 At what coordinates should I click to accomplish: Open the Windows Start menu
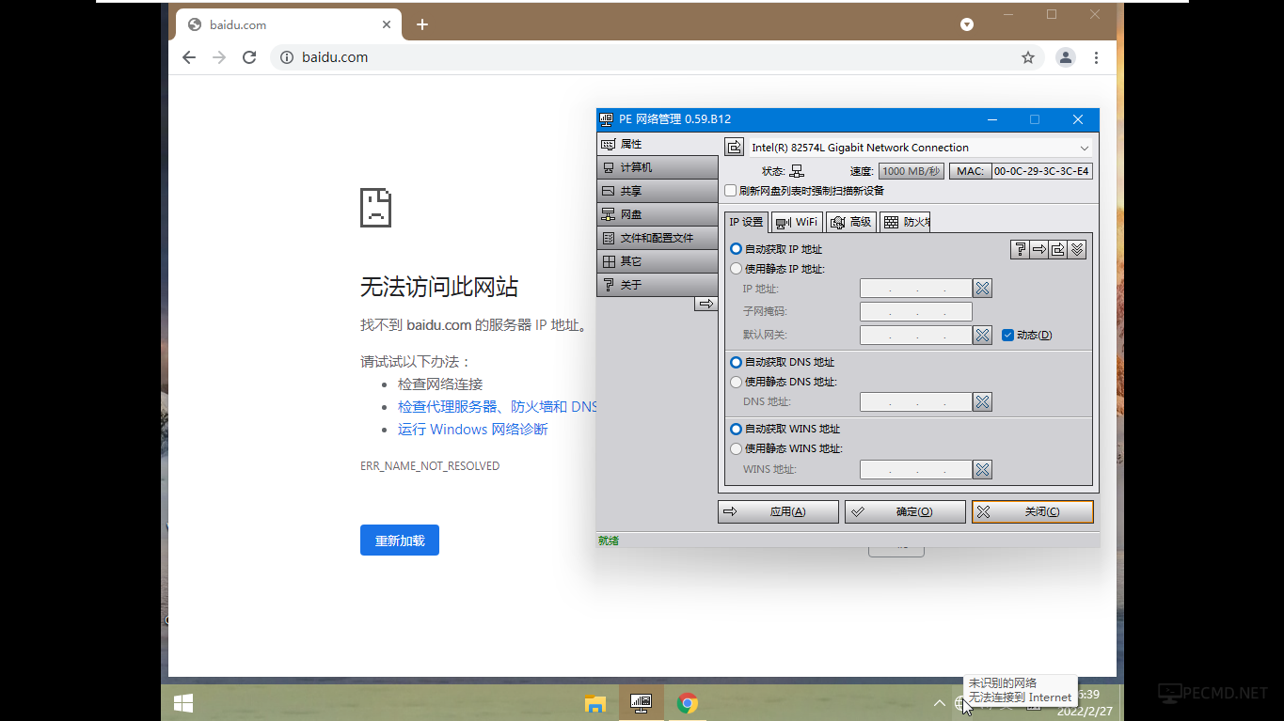[183, 703]
